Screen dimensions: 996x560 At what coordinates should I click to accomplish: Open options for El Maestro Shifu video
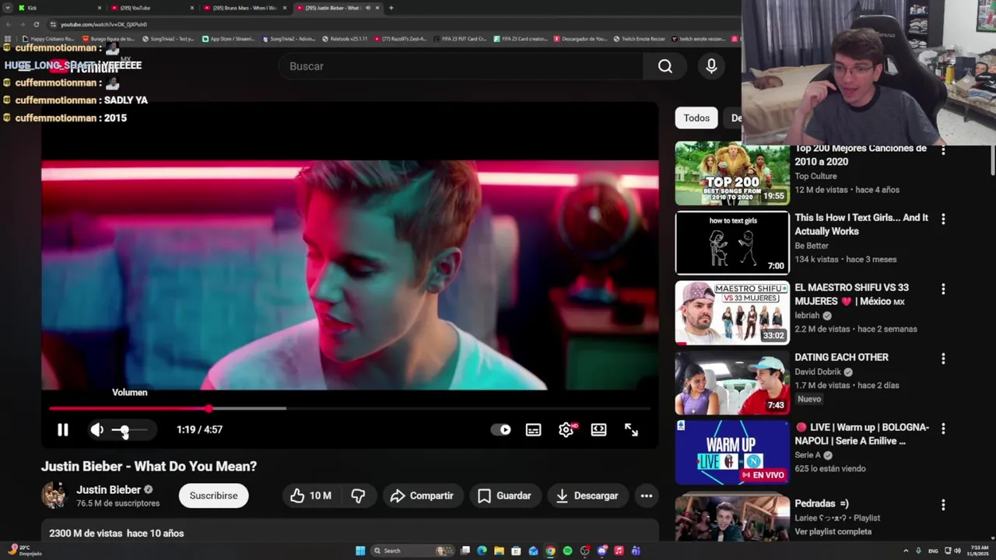(x=943, y=289)
